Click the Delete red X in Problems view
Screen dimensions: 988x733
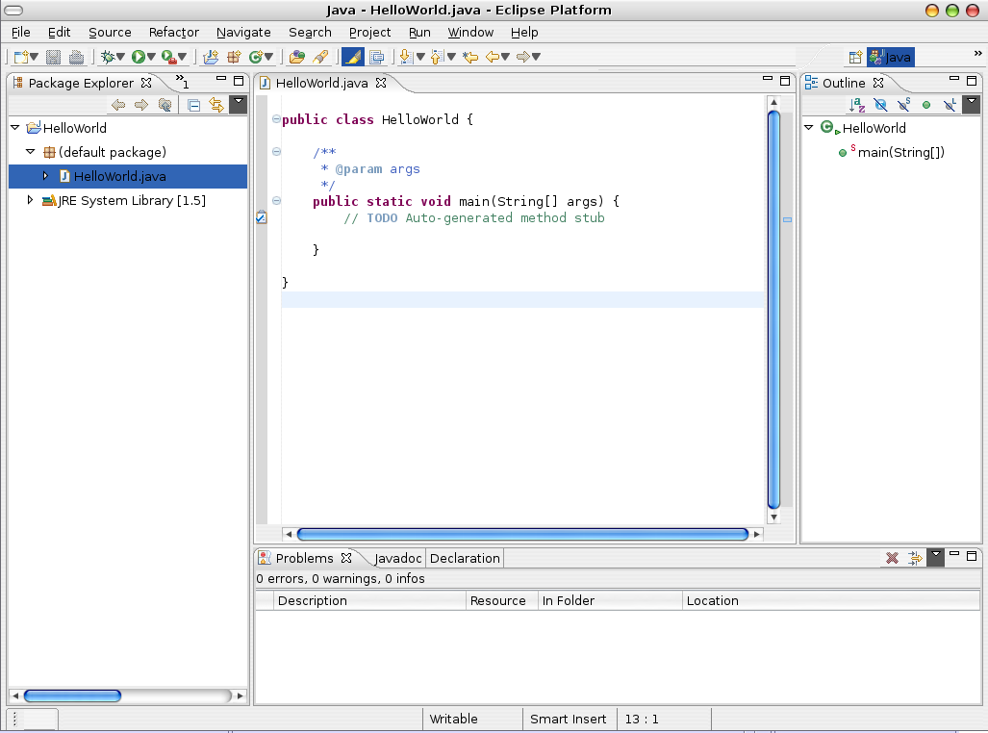click(x=892, y=558)
